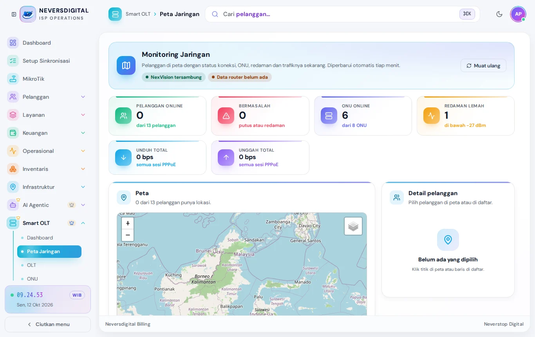Select the Peta Jaringan submenu item
535x337 pixels.
[x=49, y=252]
